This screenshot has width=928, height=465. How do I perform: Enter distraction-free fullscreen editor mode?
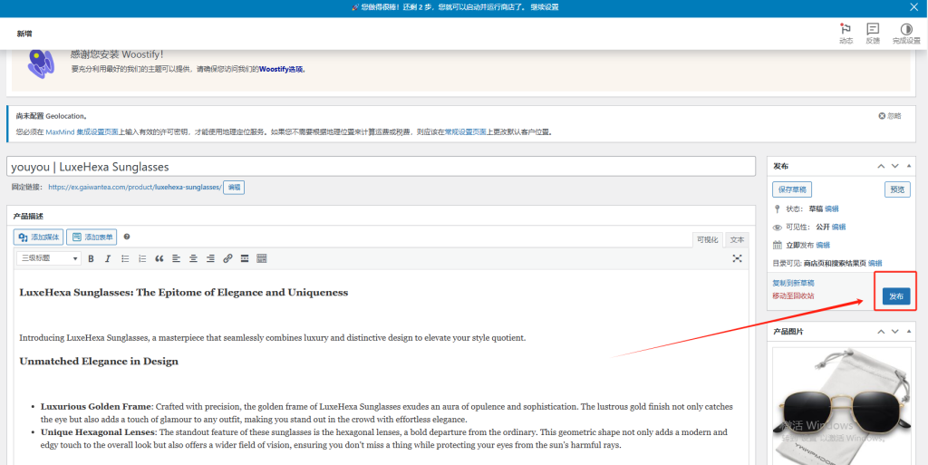point(738,258)
